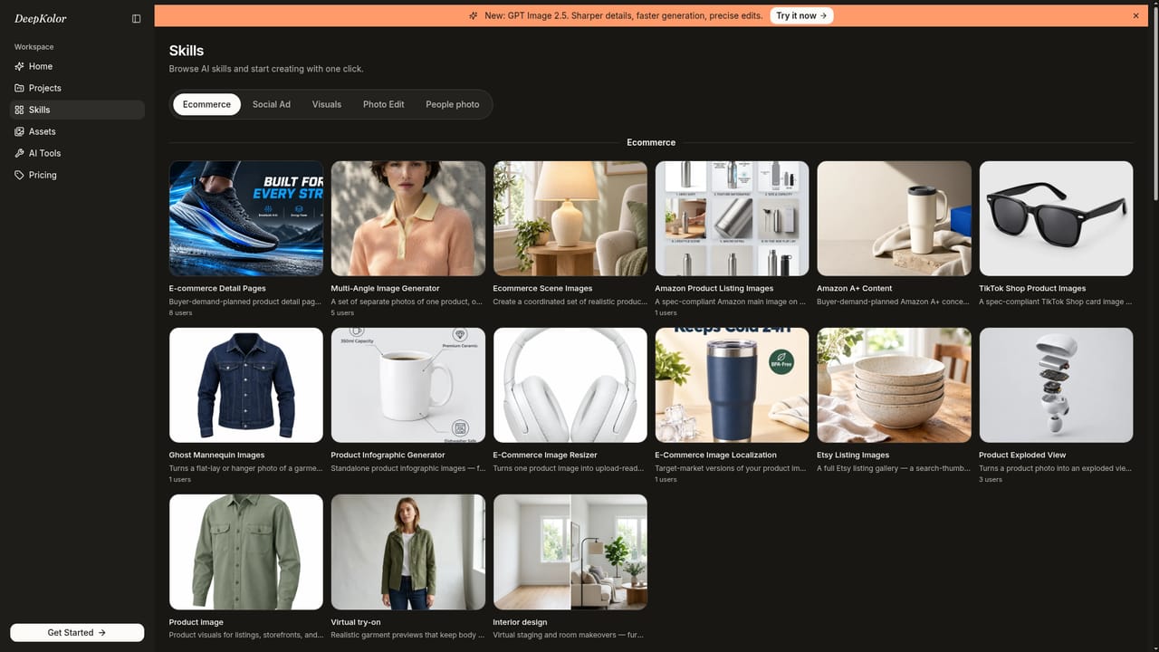Open the Virtual try-on model thumbnail

point(408,551)
